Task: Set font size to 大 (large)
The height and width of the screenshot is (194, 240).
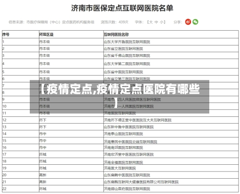Action: (x=151, y=22)
